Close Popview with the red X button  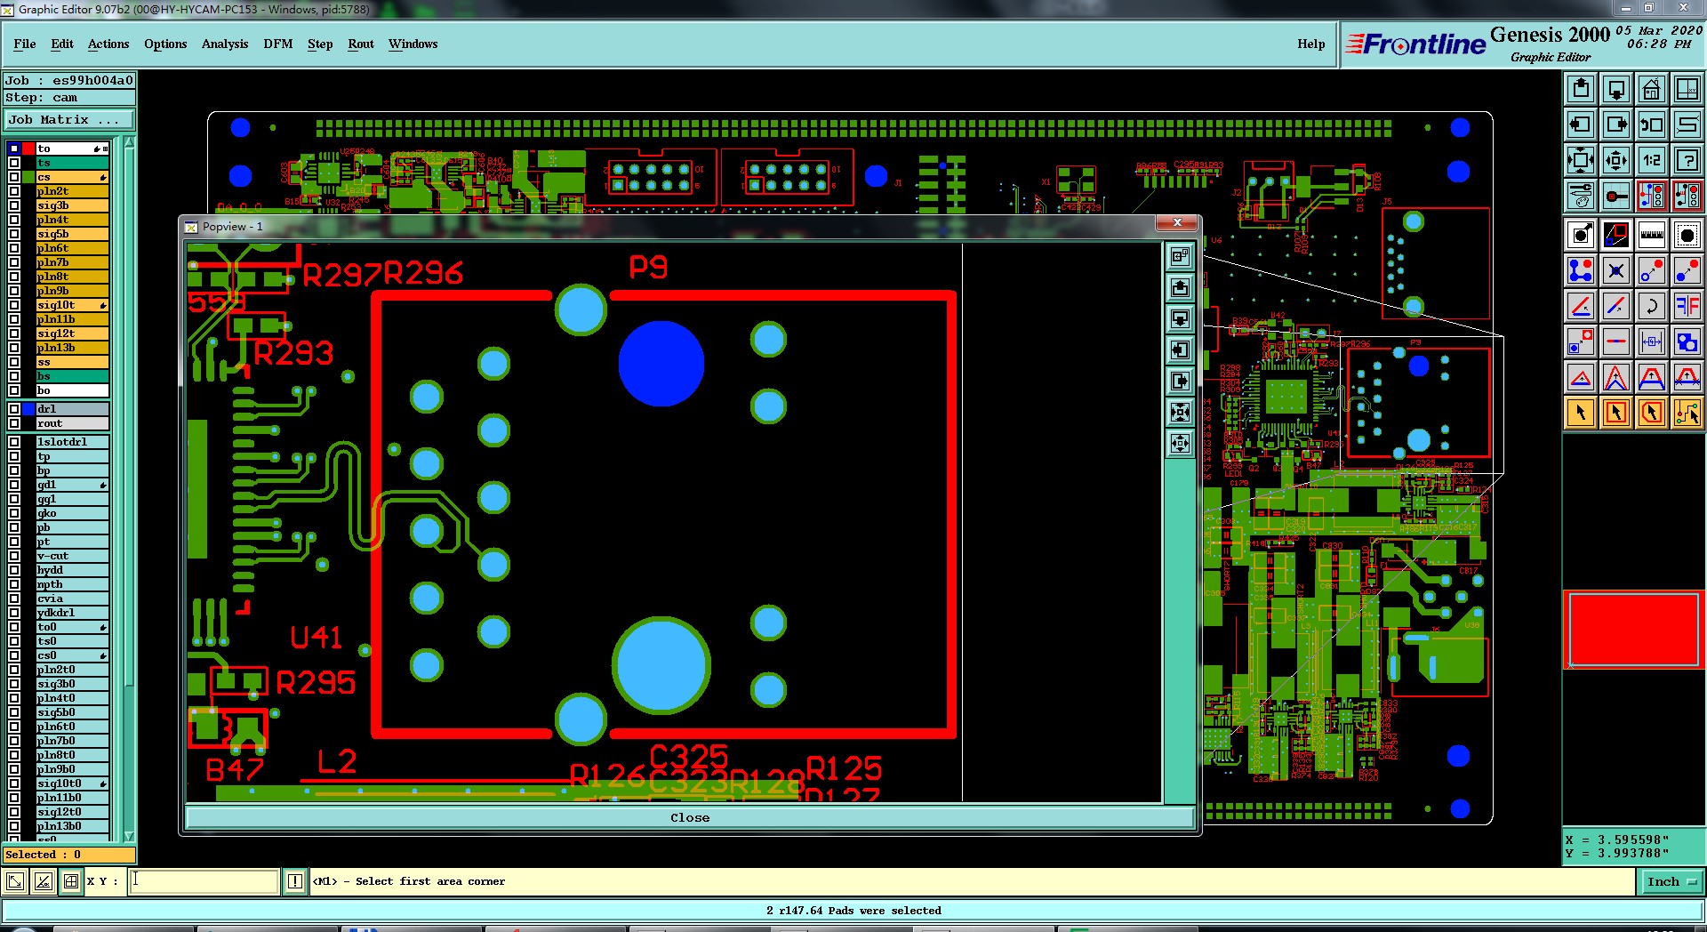[x=1177, y=222]
